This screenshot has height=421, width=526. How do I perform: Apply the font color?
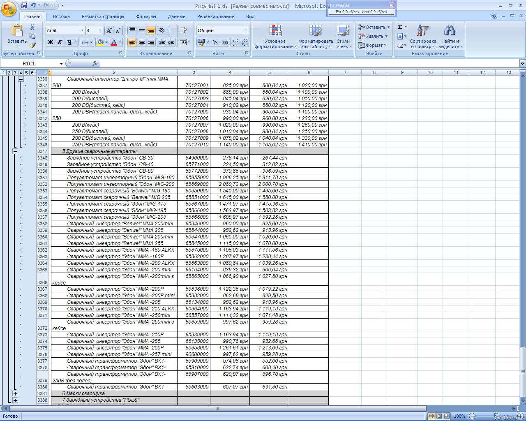(114, 42)
